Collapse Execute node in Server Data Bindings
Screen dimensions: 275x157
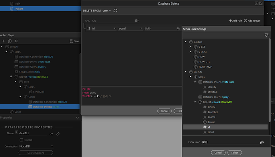[x=186, y=72]
